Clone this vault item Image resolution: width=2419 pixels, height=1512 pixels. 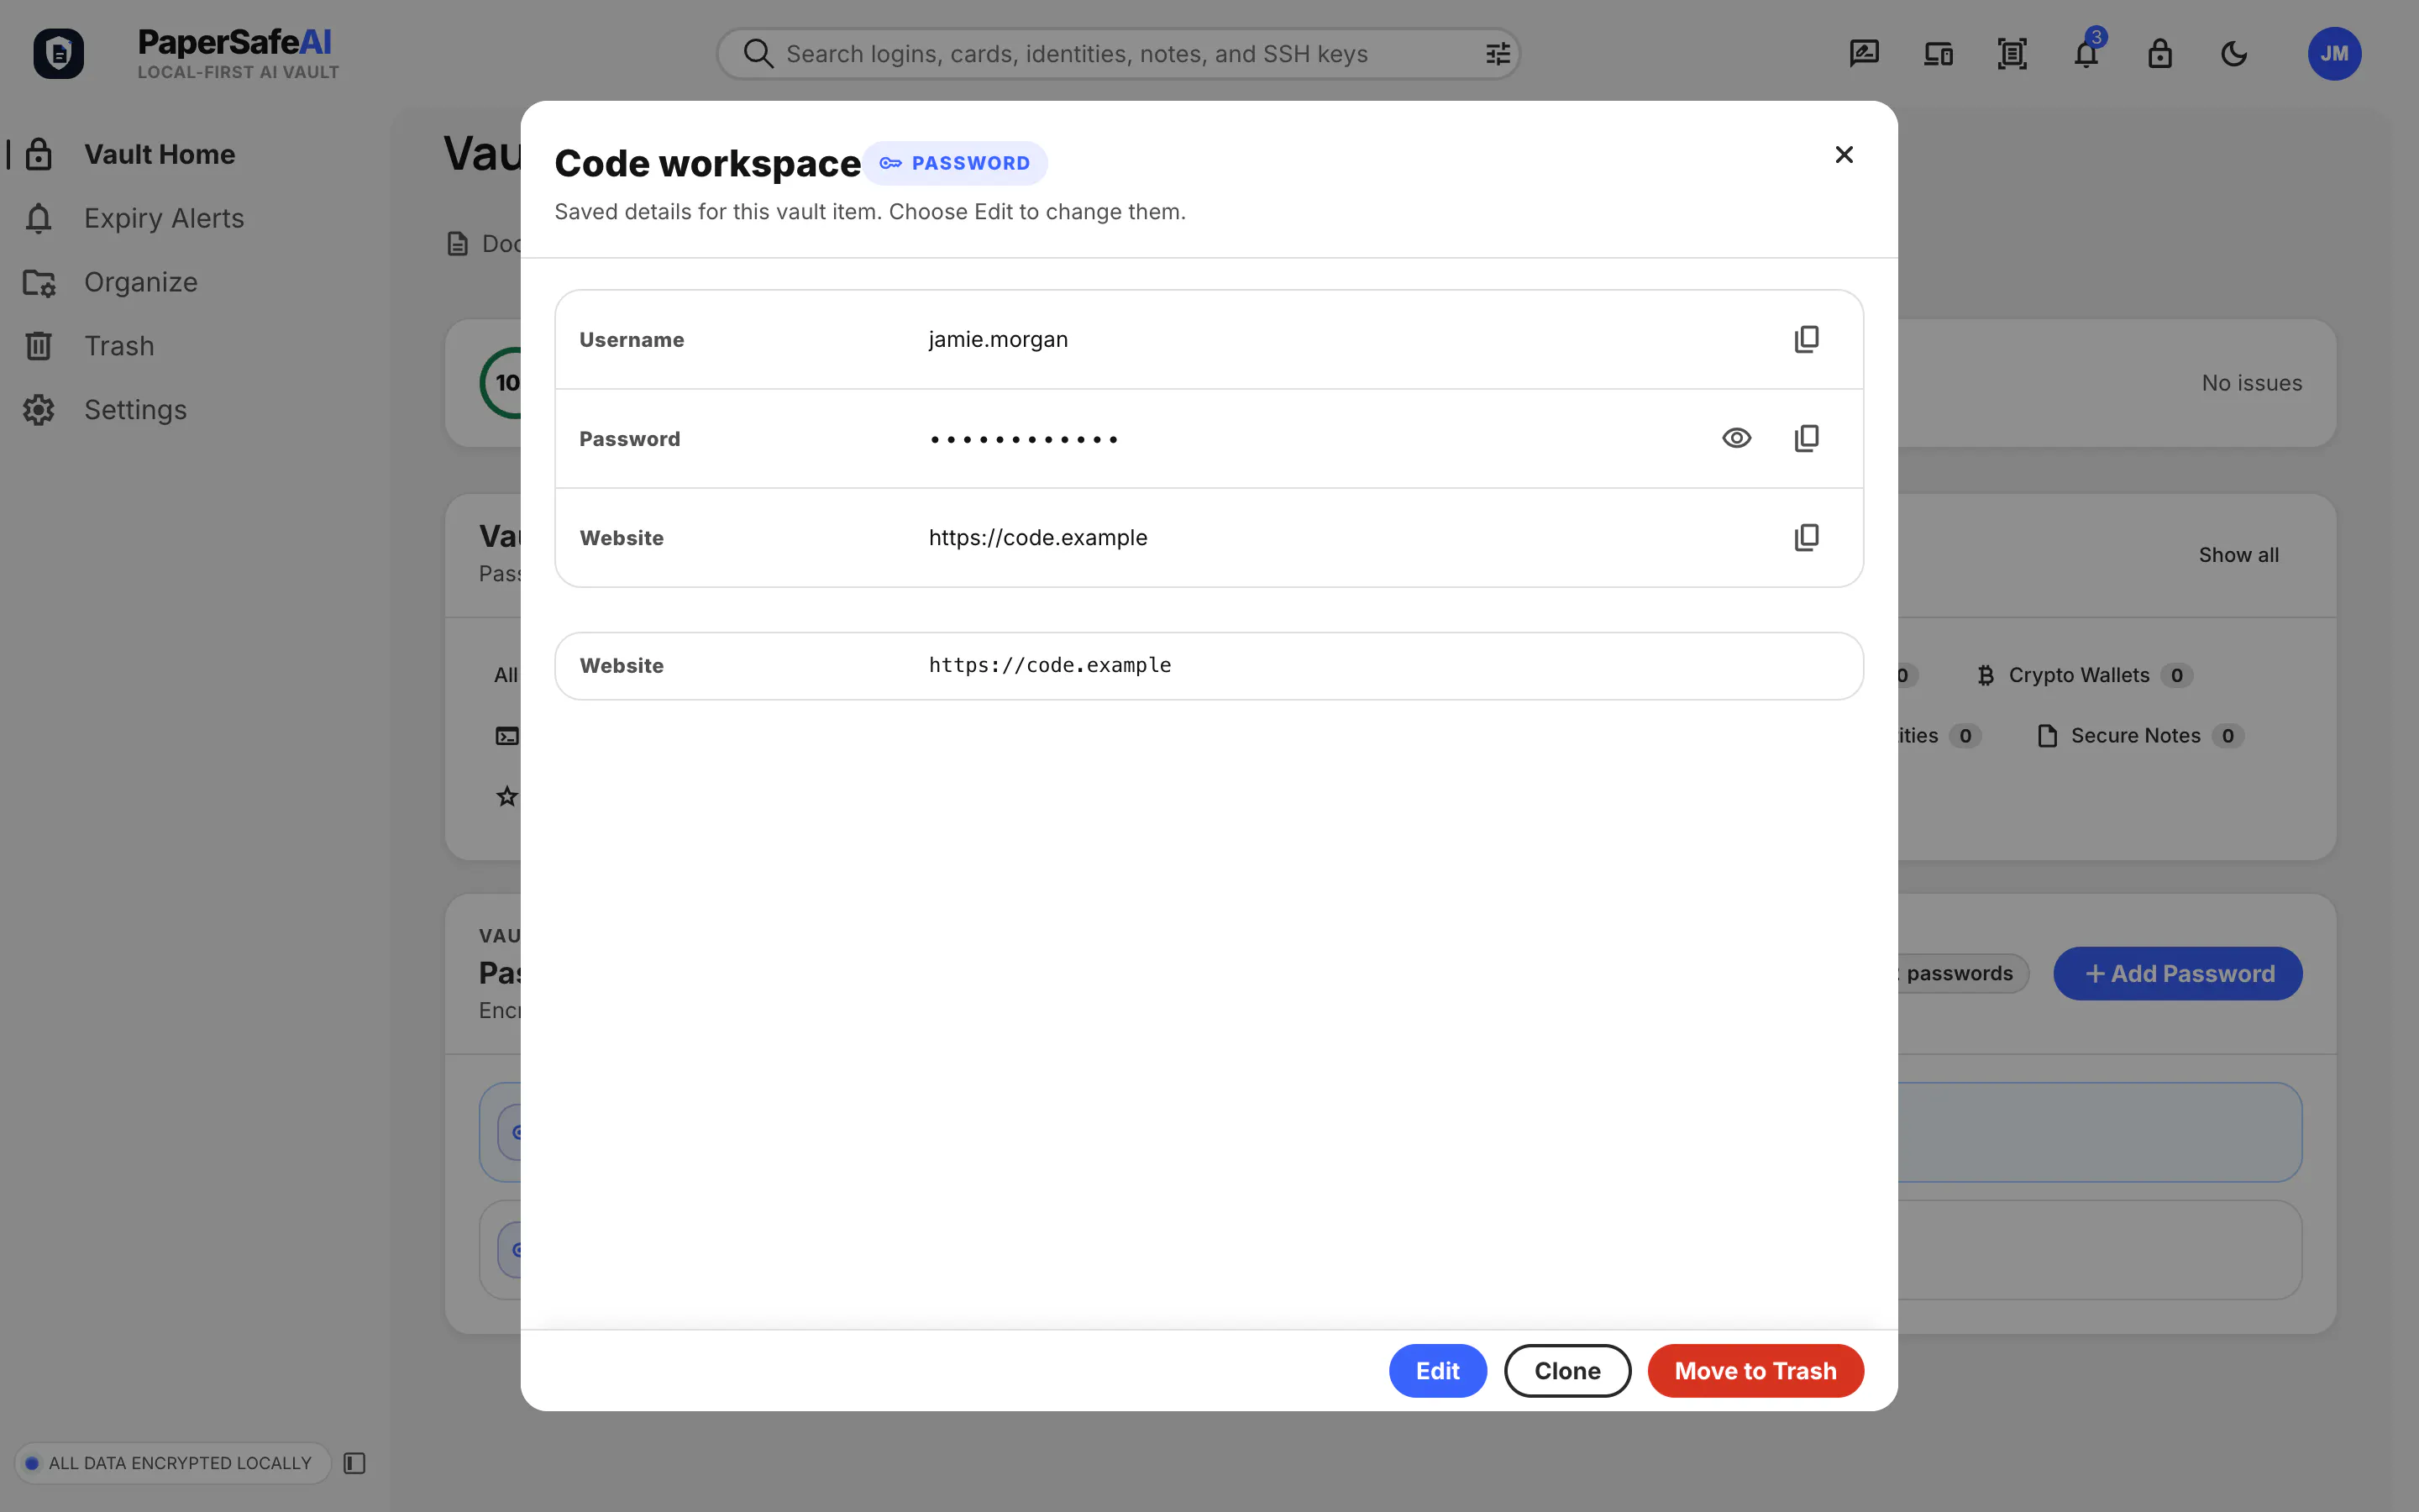pyautogui.click(x=1567, y=1370)
